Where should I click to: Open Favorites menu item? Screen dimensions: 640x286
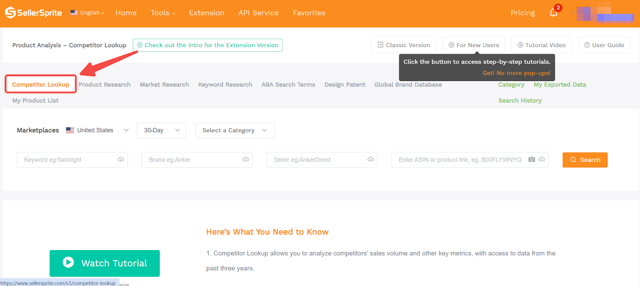(309, 13)
